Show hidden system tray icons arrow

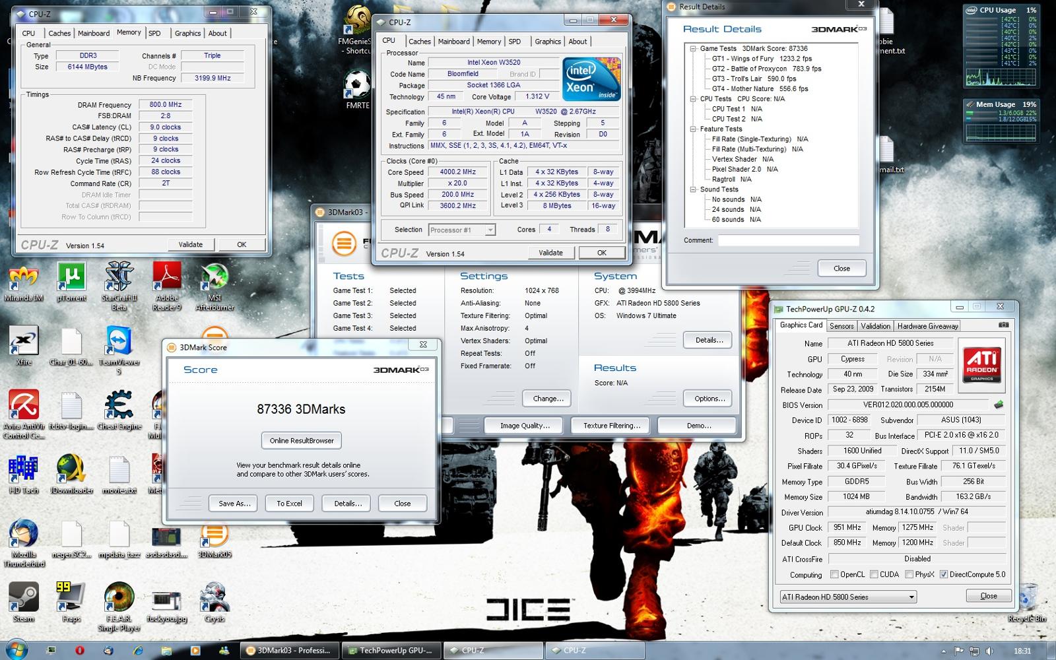[x=943, y=651]
